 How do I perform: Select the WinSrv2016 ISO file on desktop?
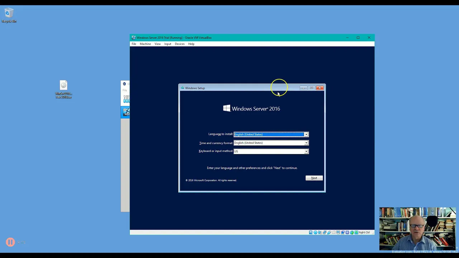pos(63,90)
